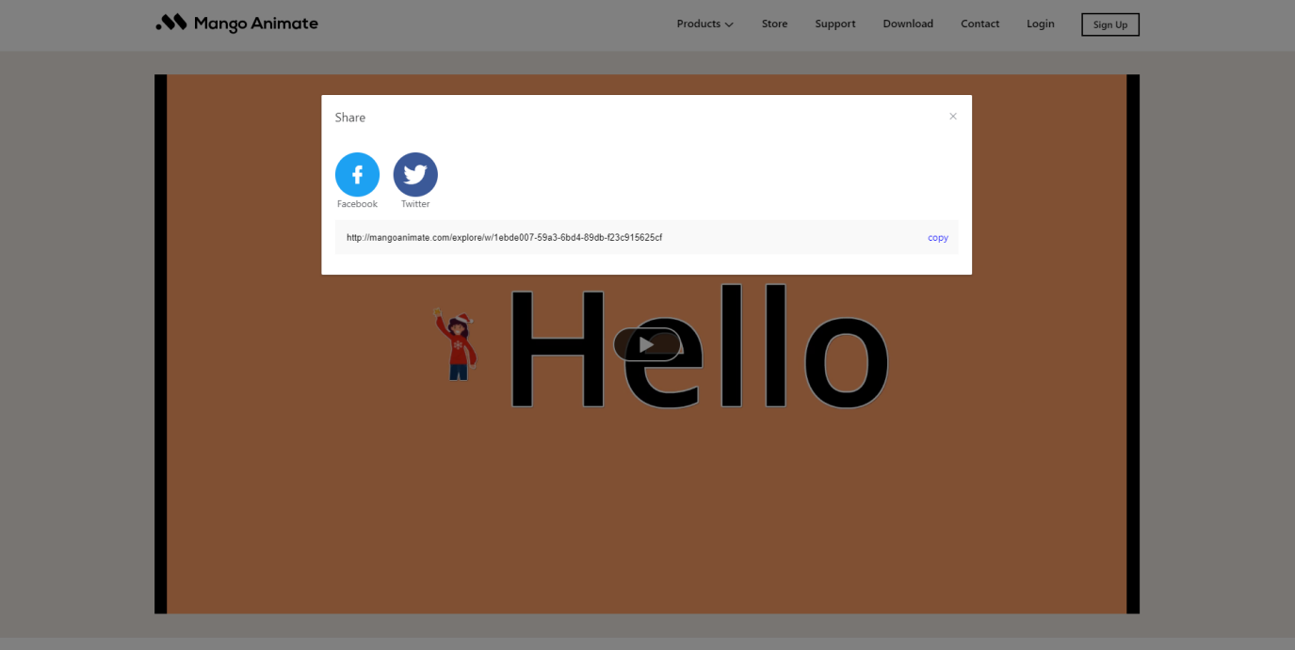The image size is (1295, 650).
Task: Navigate to the Contact page
Action: click(x=979, y=24)
